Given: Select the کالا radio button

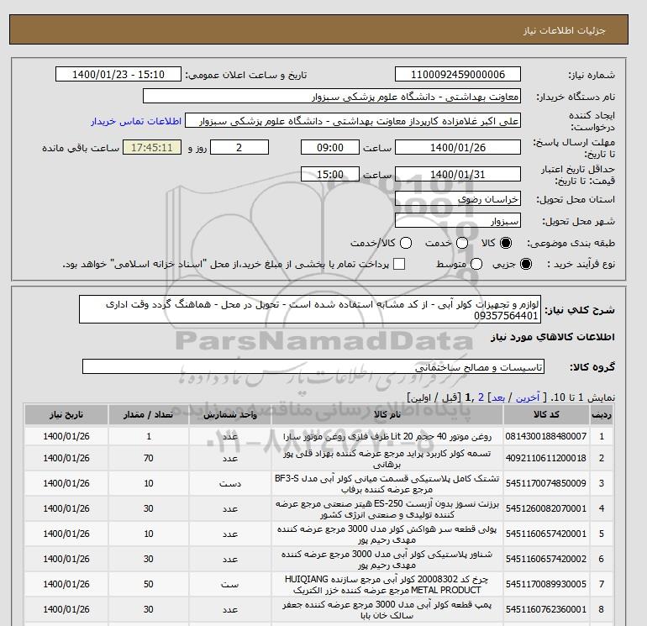Looking at the screenshot, I should coord(506,243).
